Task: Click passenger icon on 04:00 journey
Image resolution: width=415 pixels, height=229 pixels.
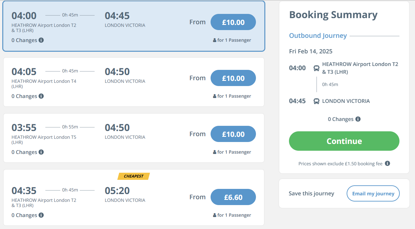Action: [x=214, y=40]
